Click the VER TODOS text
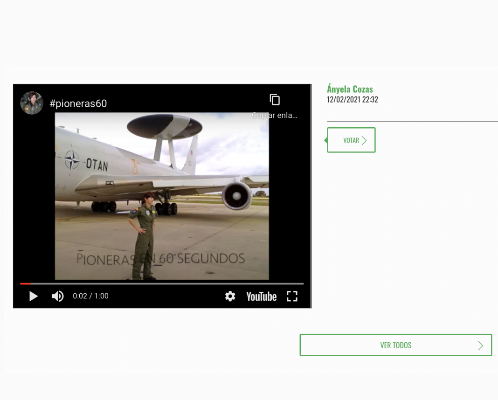The image size is (498, 400). pos(395,345)
